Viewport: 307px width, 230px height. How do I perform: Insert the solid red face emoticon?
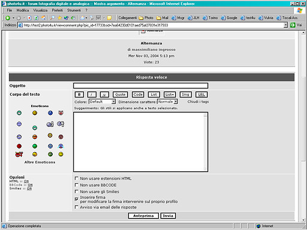click(19, 146)
